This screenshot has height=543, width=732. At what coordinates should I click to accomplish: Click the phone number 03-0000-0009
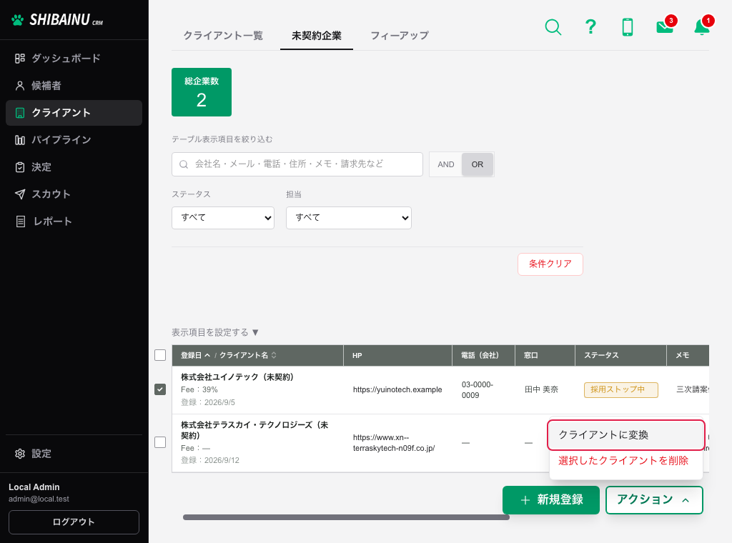tap(477, 390)
